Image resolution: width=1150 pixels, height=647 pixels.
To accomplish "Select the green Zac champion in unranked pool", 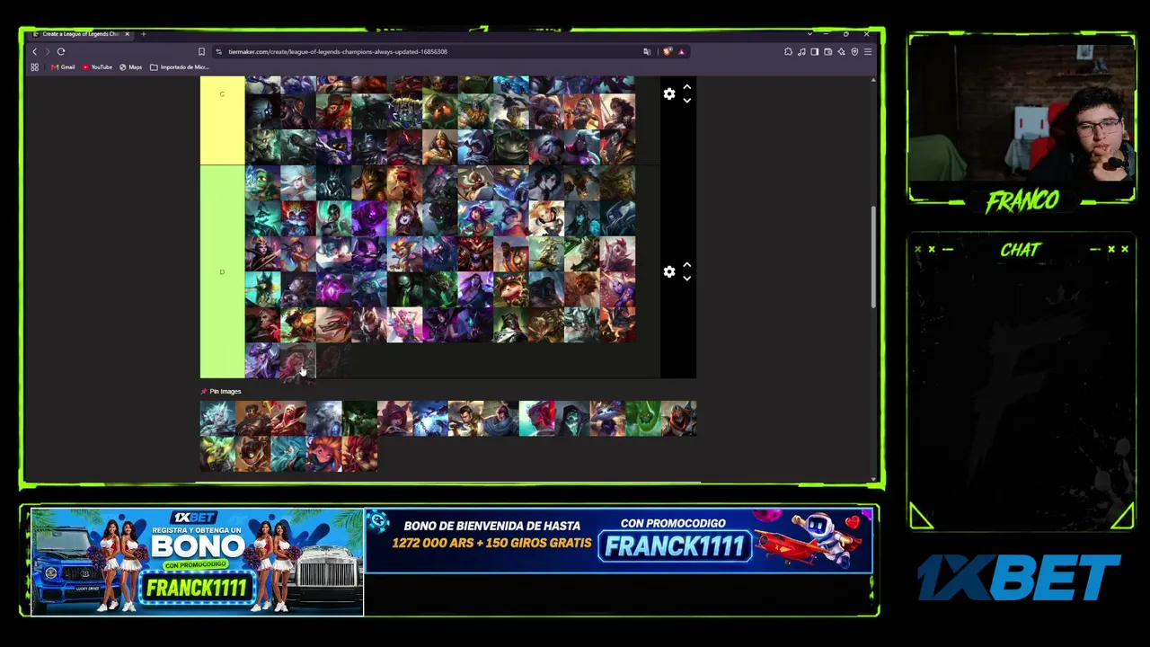I will coord(643,419).
